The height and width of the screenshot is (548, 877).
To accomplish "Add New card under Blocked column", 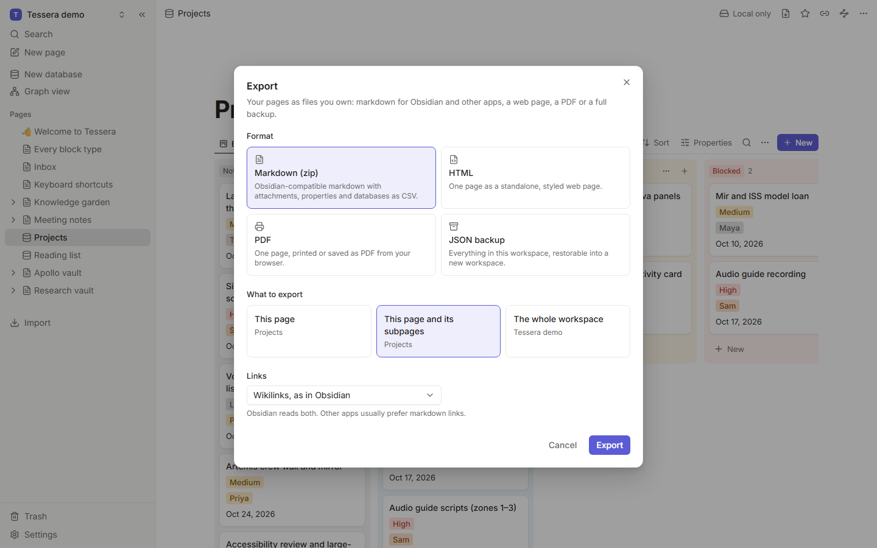I will (x=730, y=349).
